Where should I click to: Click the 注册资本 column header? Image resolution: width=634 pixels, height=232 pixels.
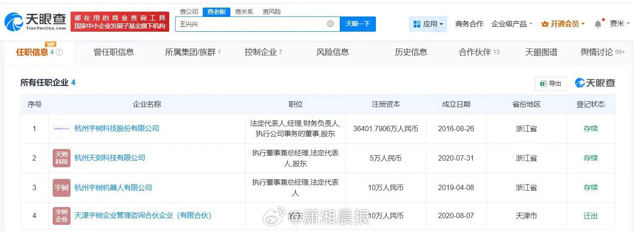[x=386, y=104]
